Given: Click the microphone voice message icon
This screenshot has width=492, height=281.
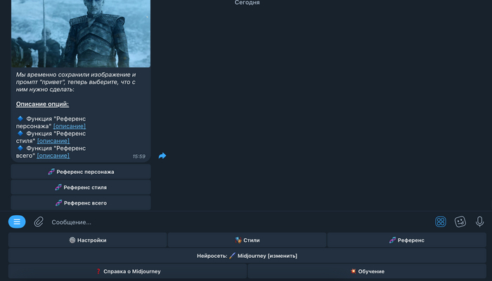Looking at the screenshot, I should 479,221.
